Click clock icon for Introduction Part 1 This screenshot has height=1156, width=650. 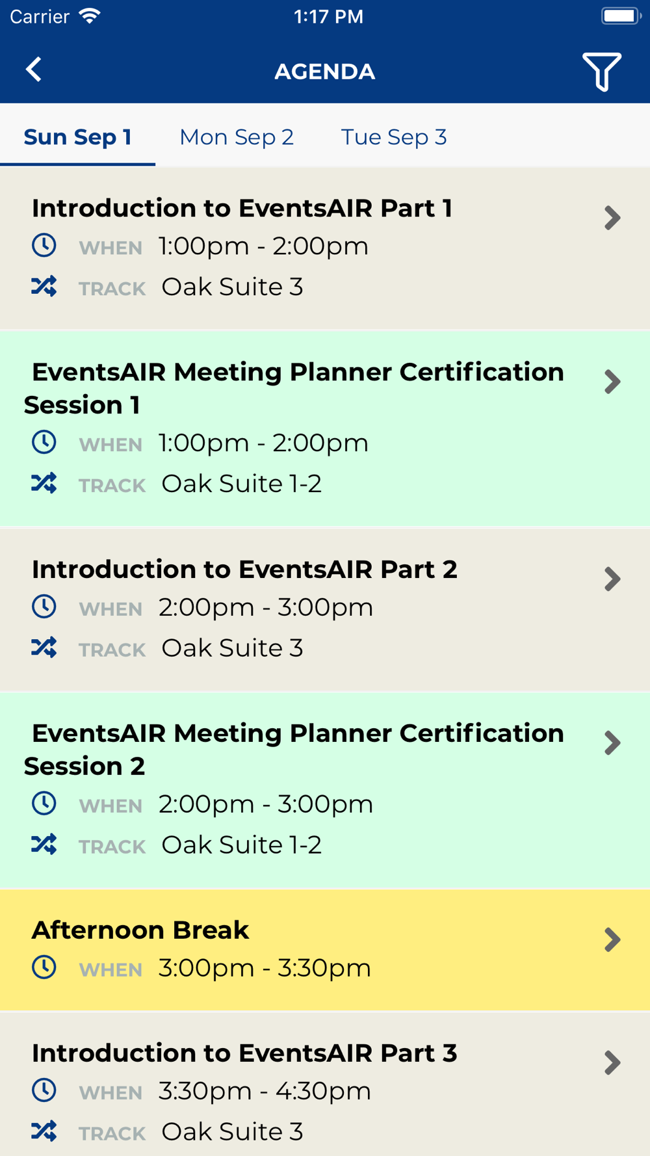[44, 246]
